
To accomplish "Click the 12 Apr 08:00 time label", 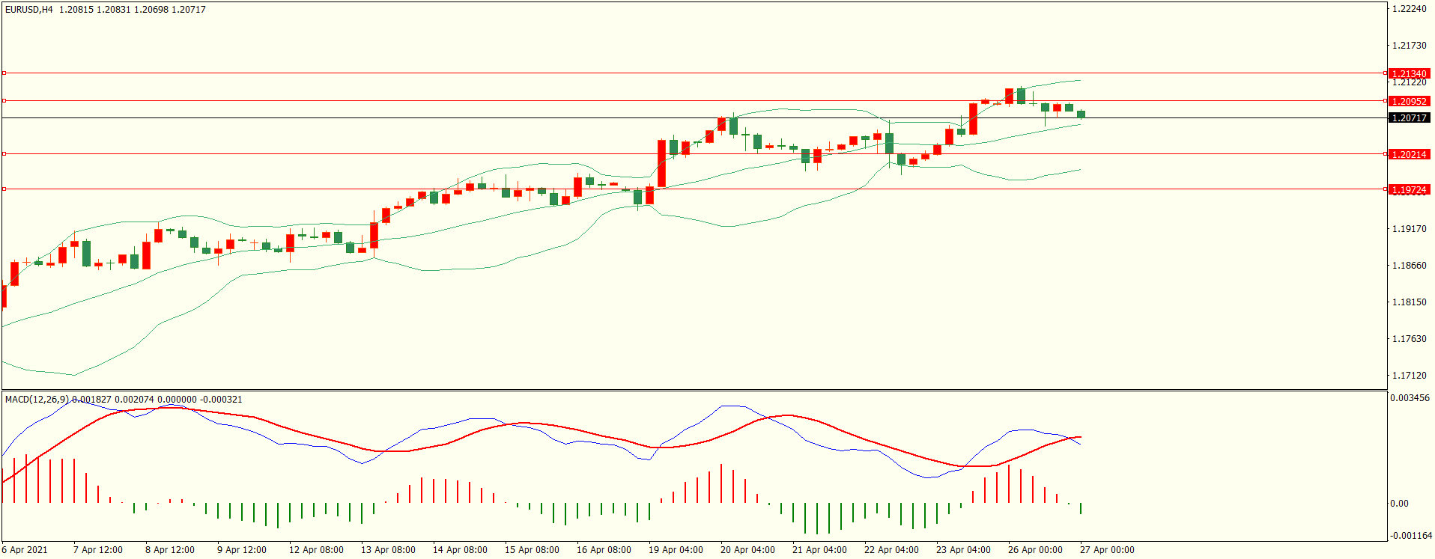I will (x=316, y=550).
